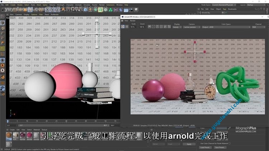
Task: Click the orange S icon in left palette
Action: [3, 65]
